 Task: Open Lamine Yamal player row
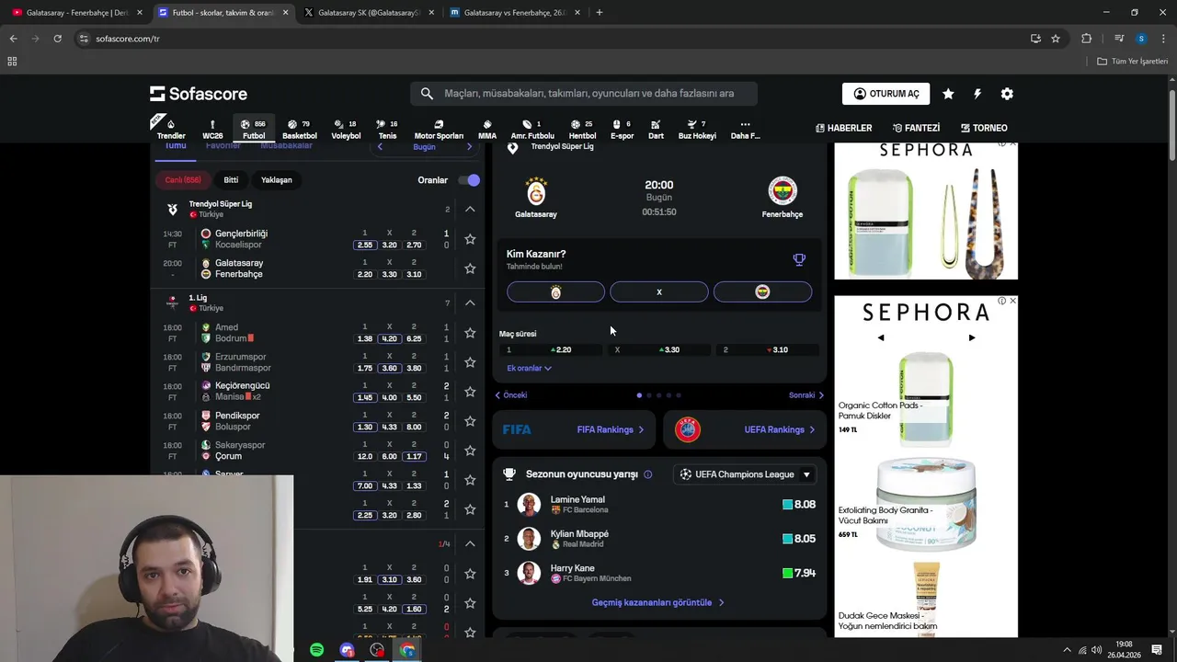point(659,505)
